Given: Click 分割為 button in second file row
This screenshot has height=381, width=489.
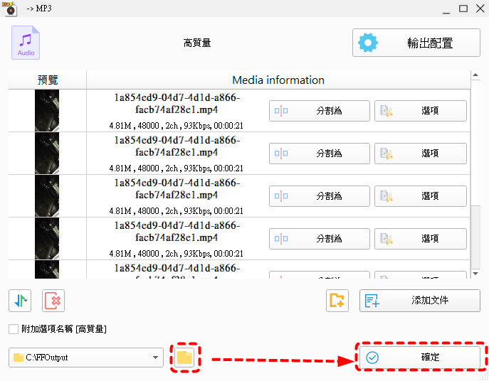Looking at the screenshot, I should point(320,154).
